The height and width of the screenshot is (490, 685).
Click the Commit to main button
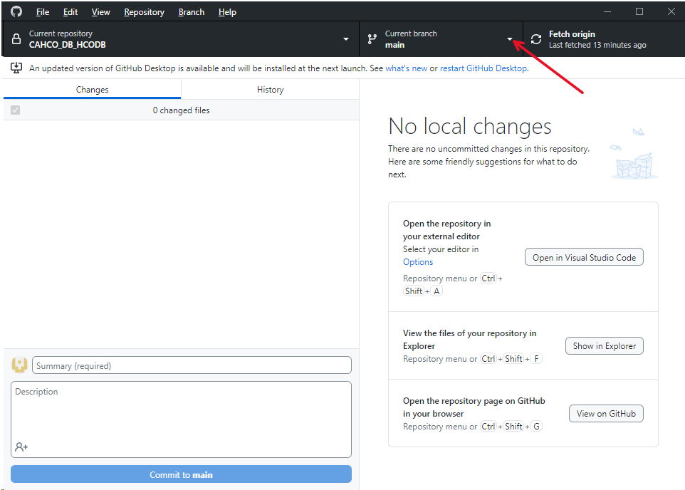point(181,474)
